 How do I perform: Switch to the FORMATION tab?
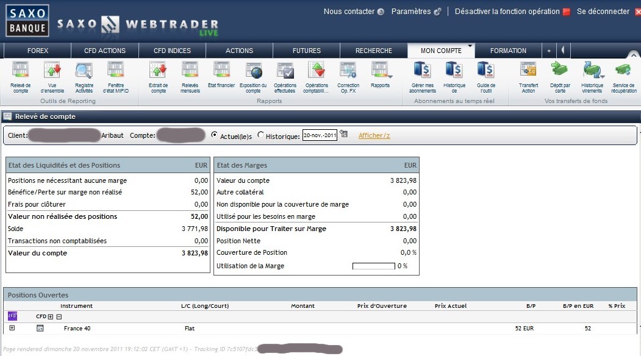point(508,51)
